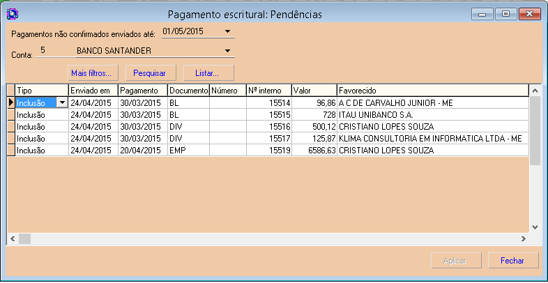Click the empty Número cell in row 15516
The height and width of the screenshot is (283, 548).
[x=228, y=126]
